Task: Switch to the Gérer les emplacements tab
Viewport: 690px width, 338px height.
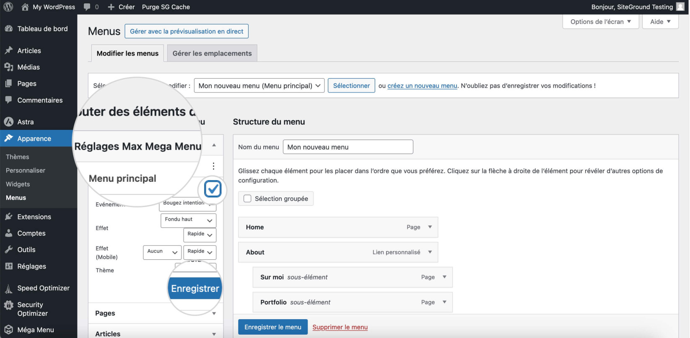Action: click(212, 53)
